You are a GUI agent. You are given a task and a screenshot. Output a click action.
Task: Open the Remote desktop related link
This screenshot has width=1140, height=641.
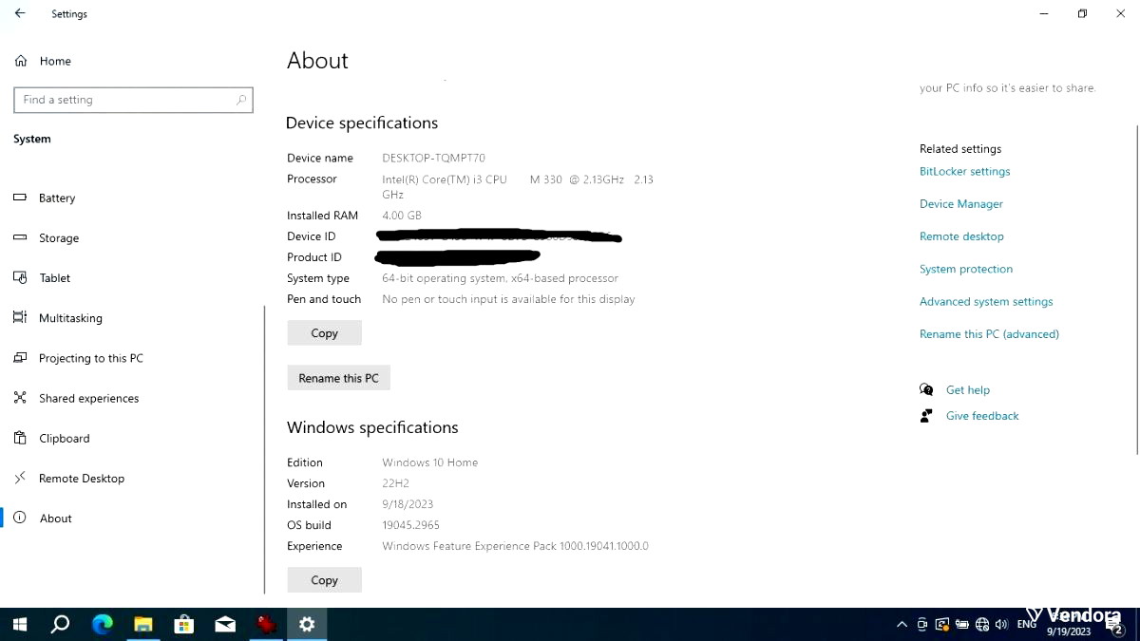(x=961, y=236)
